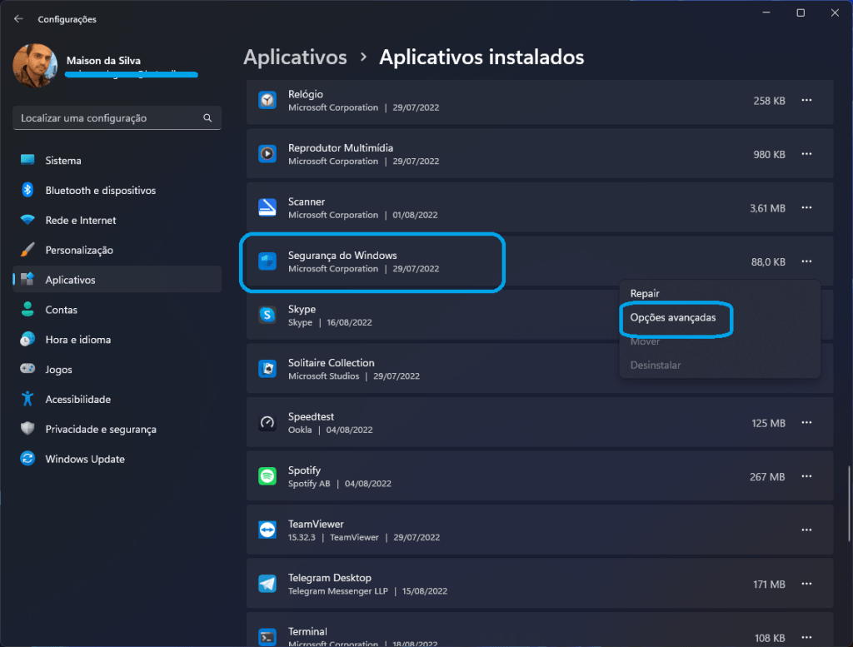Open more options for Speedtest
Viewport: 853px width, 647px height.
click(x=806, y=423)
